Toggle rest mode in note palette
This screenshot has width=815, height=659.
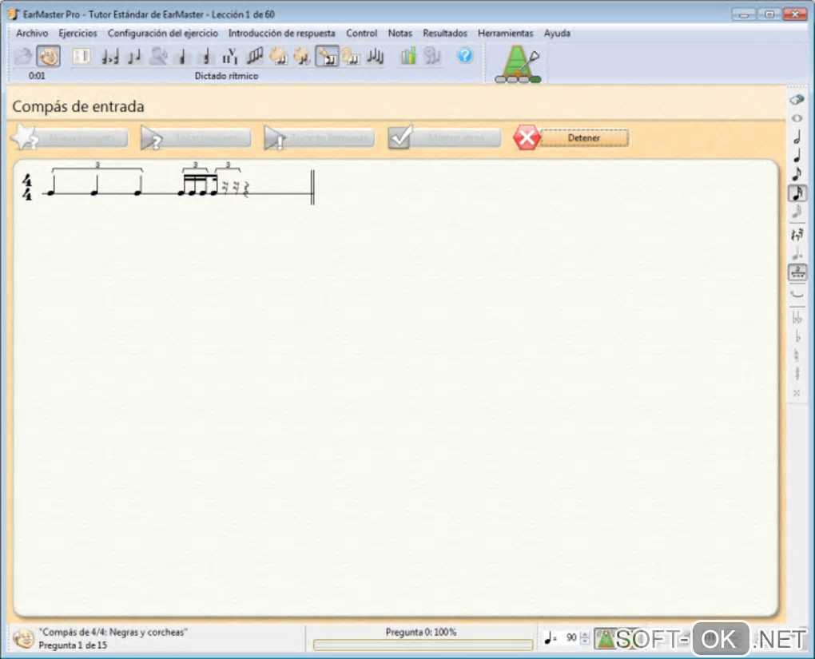click(797, 234)
